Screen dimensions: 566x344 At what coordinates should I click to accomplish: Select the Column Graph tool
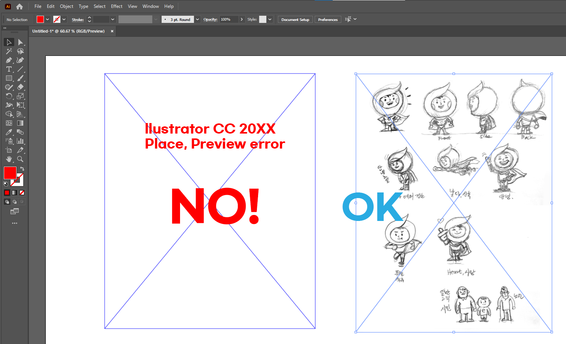click(20, 141)
